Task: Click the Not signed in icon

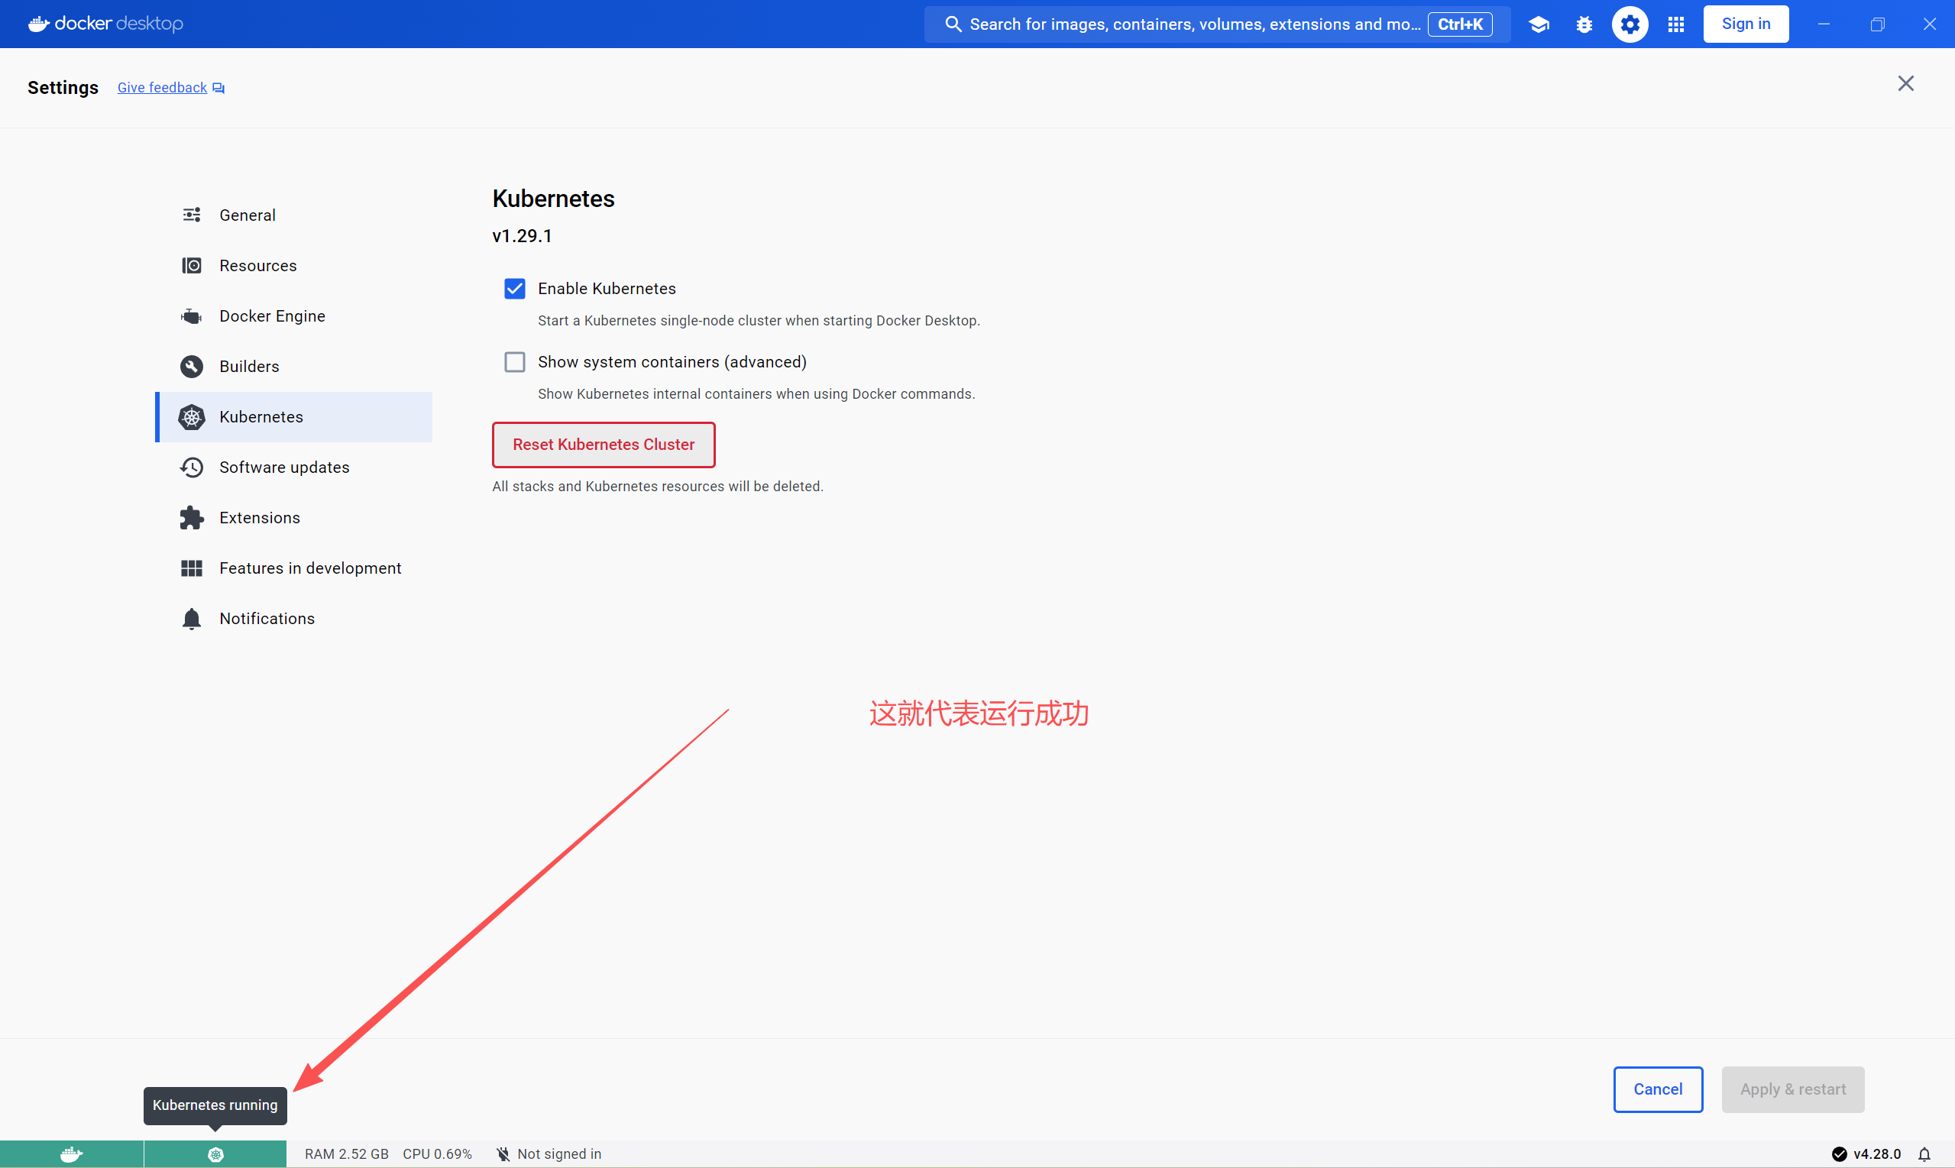Action: pos(503,1153)
